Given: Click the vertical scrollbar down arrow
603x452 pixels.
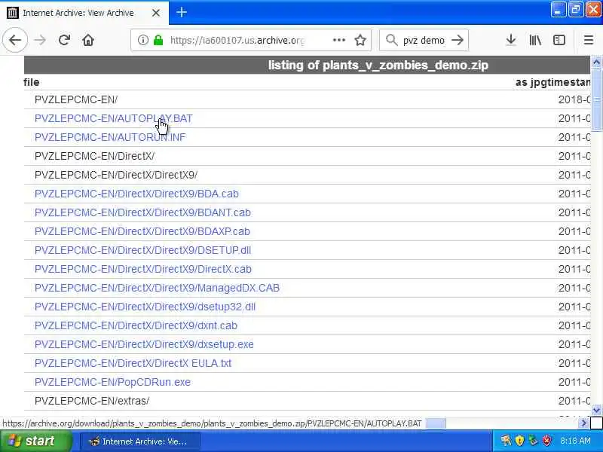Looking at the screenshot, I should pos(596,411).
